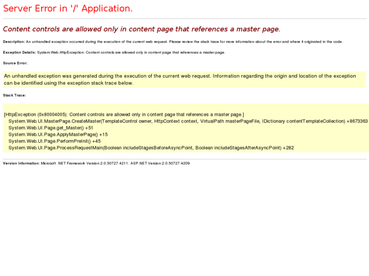Click the 'System.Web.UI.MasterPage.CreateMaster' stack line
Viewport: 369px width, 276px height.
tap(188, 121)
